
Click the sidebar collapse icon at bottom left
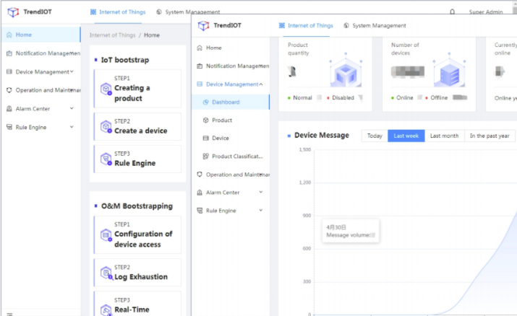[9, 313]
